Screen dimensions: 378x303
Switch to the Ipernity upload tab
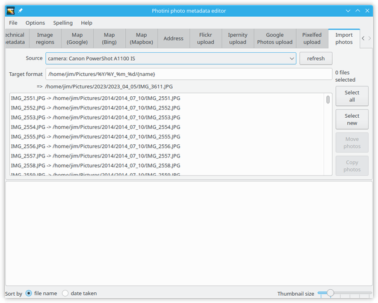[238, 38]
